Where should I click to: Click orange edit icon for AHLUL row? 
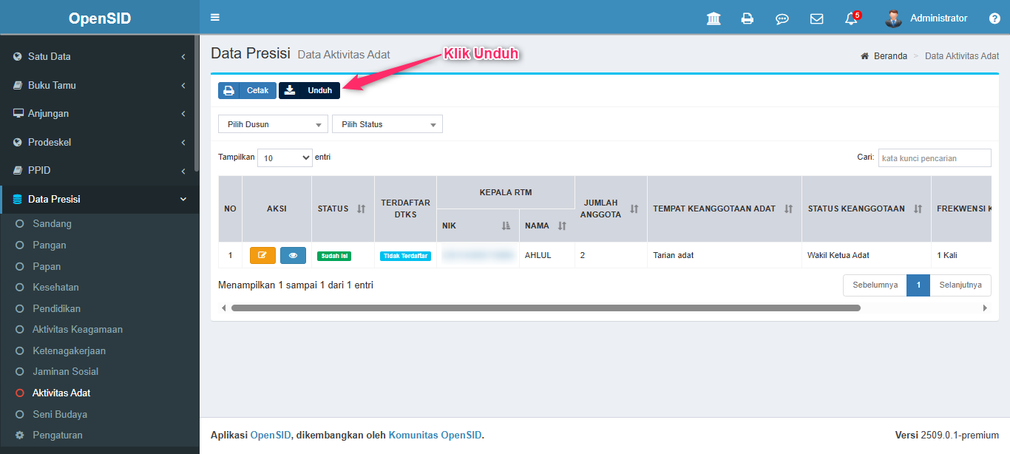(262, 255)
